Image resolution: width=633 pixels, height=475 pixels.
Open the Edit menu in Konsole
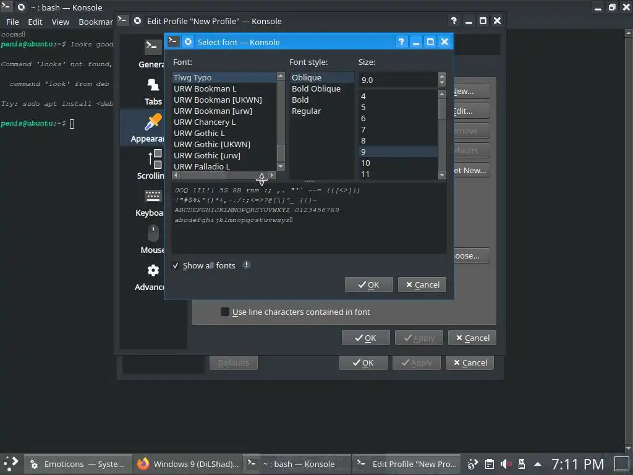coord(35,22)
